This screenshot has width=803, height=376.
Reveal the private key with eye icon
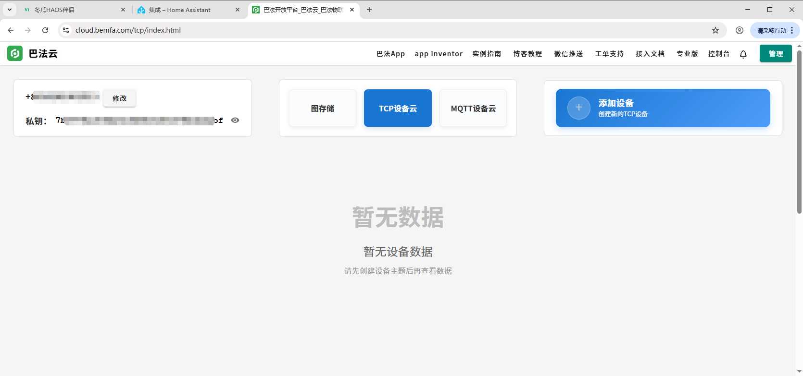tap(235, 120)
